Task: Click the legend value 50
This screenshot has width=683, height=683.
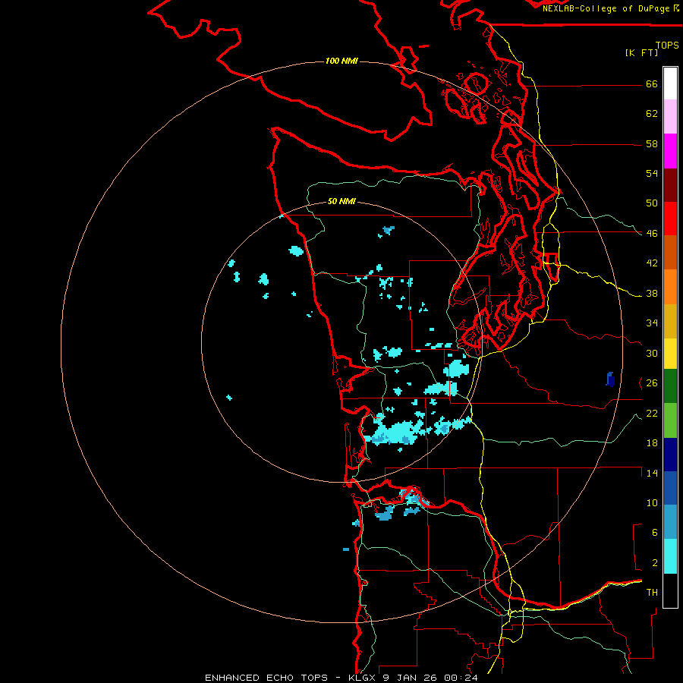Action: pyautogui.click(x=652, y=203)
